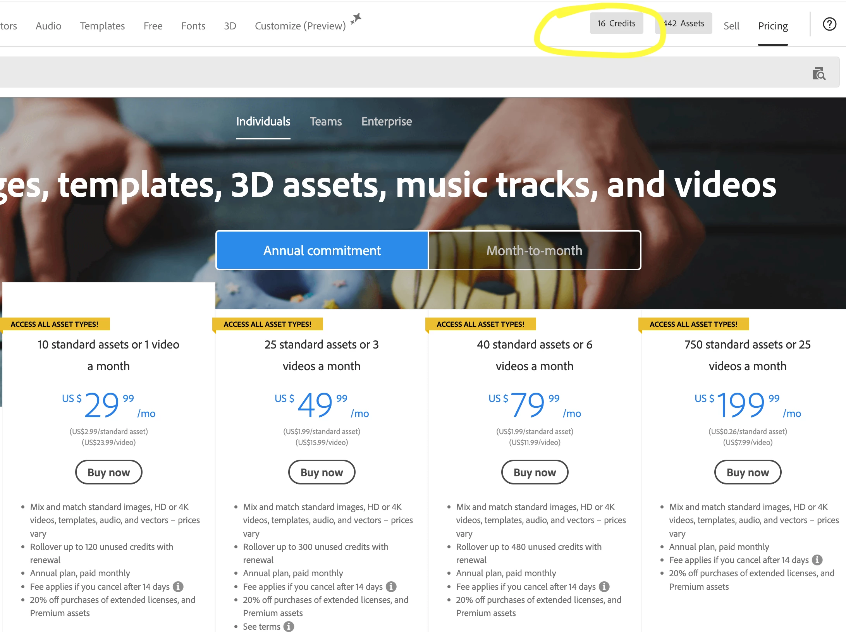Buy the 10 standard assets plan
The height and width of the screenshot is (632, 846).
point(108,472)
